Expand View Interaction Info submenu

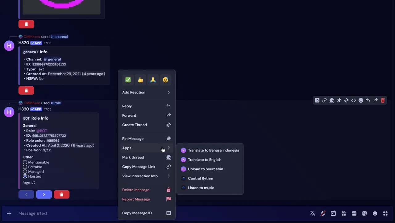[147, 176]
